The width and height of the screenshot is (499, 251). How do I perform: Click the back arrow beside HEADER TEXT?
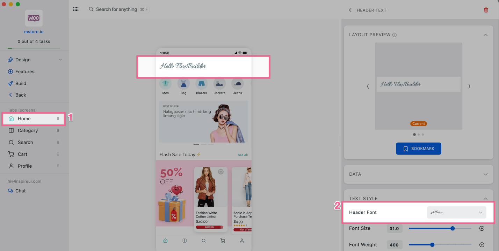click(x=350, y=10)
